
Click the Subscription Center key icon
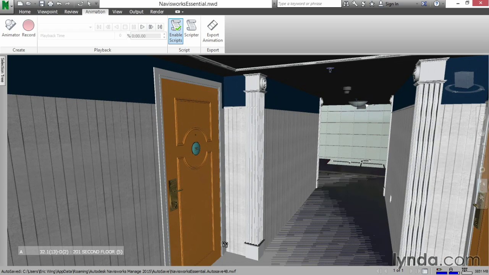click(x=355, y=4)
